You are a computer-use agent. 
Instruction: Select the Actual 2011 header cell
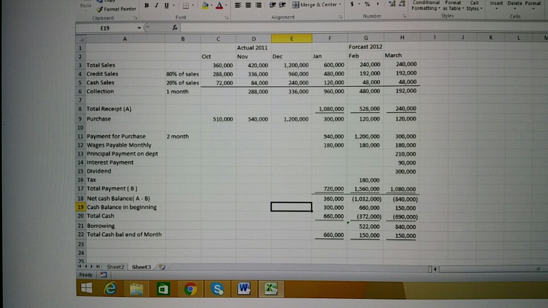click(253, 47)
